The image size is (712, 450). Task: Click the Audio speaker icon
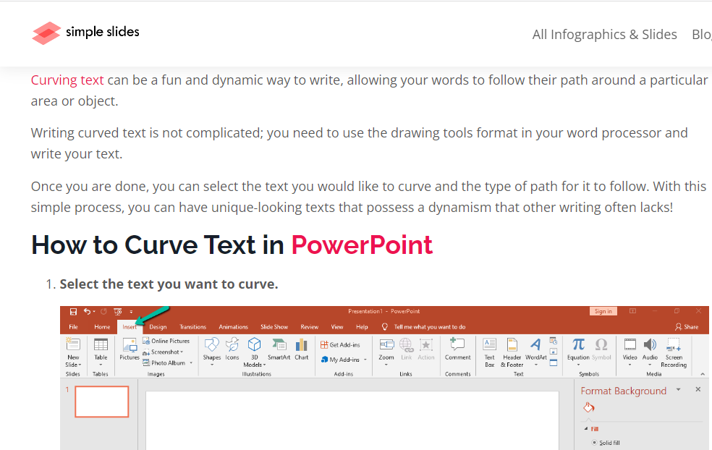click(650, 344)
